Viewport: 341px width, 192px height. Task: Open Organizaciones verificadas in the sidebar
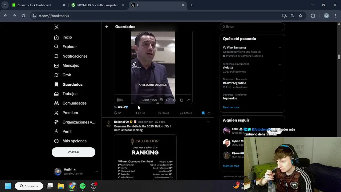tap(74, 122)
